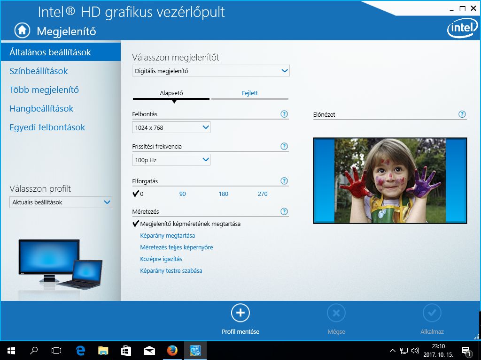Open the Digitális megjelenítő display dropdown
Screen dimensions: 481x360
211,71
